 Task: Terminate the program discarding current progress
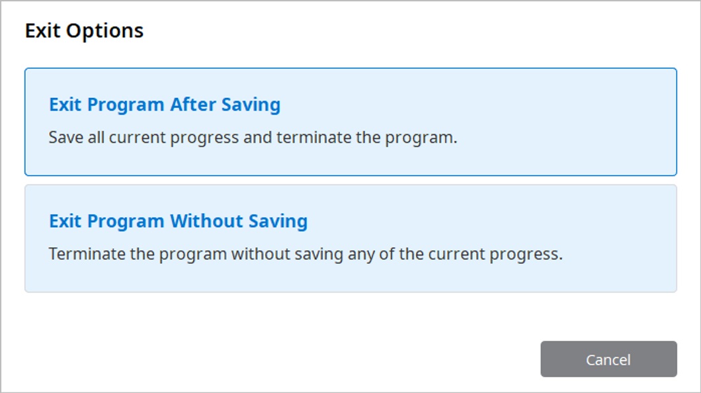tap(350, 238)
